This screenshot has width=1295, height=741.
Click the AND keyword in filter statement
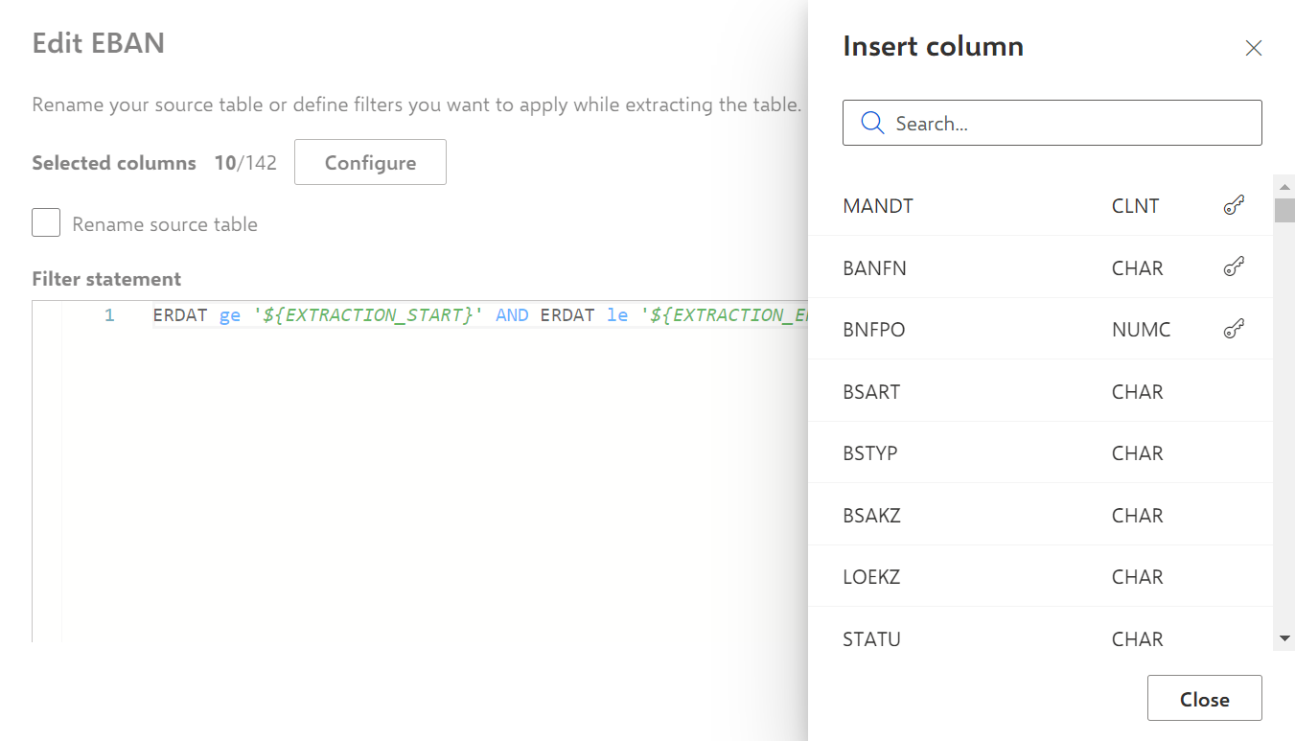(x=512, y=314)
